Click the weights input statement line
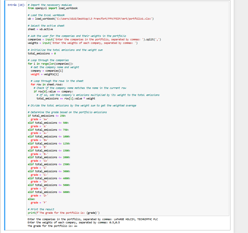The width and height of the screenshot is (248, 233). 82,43
